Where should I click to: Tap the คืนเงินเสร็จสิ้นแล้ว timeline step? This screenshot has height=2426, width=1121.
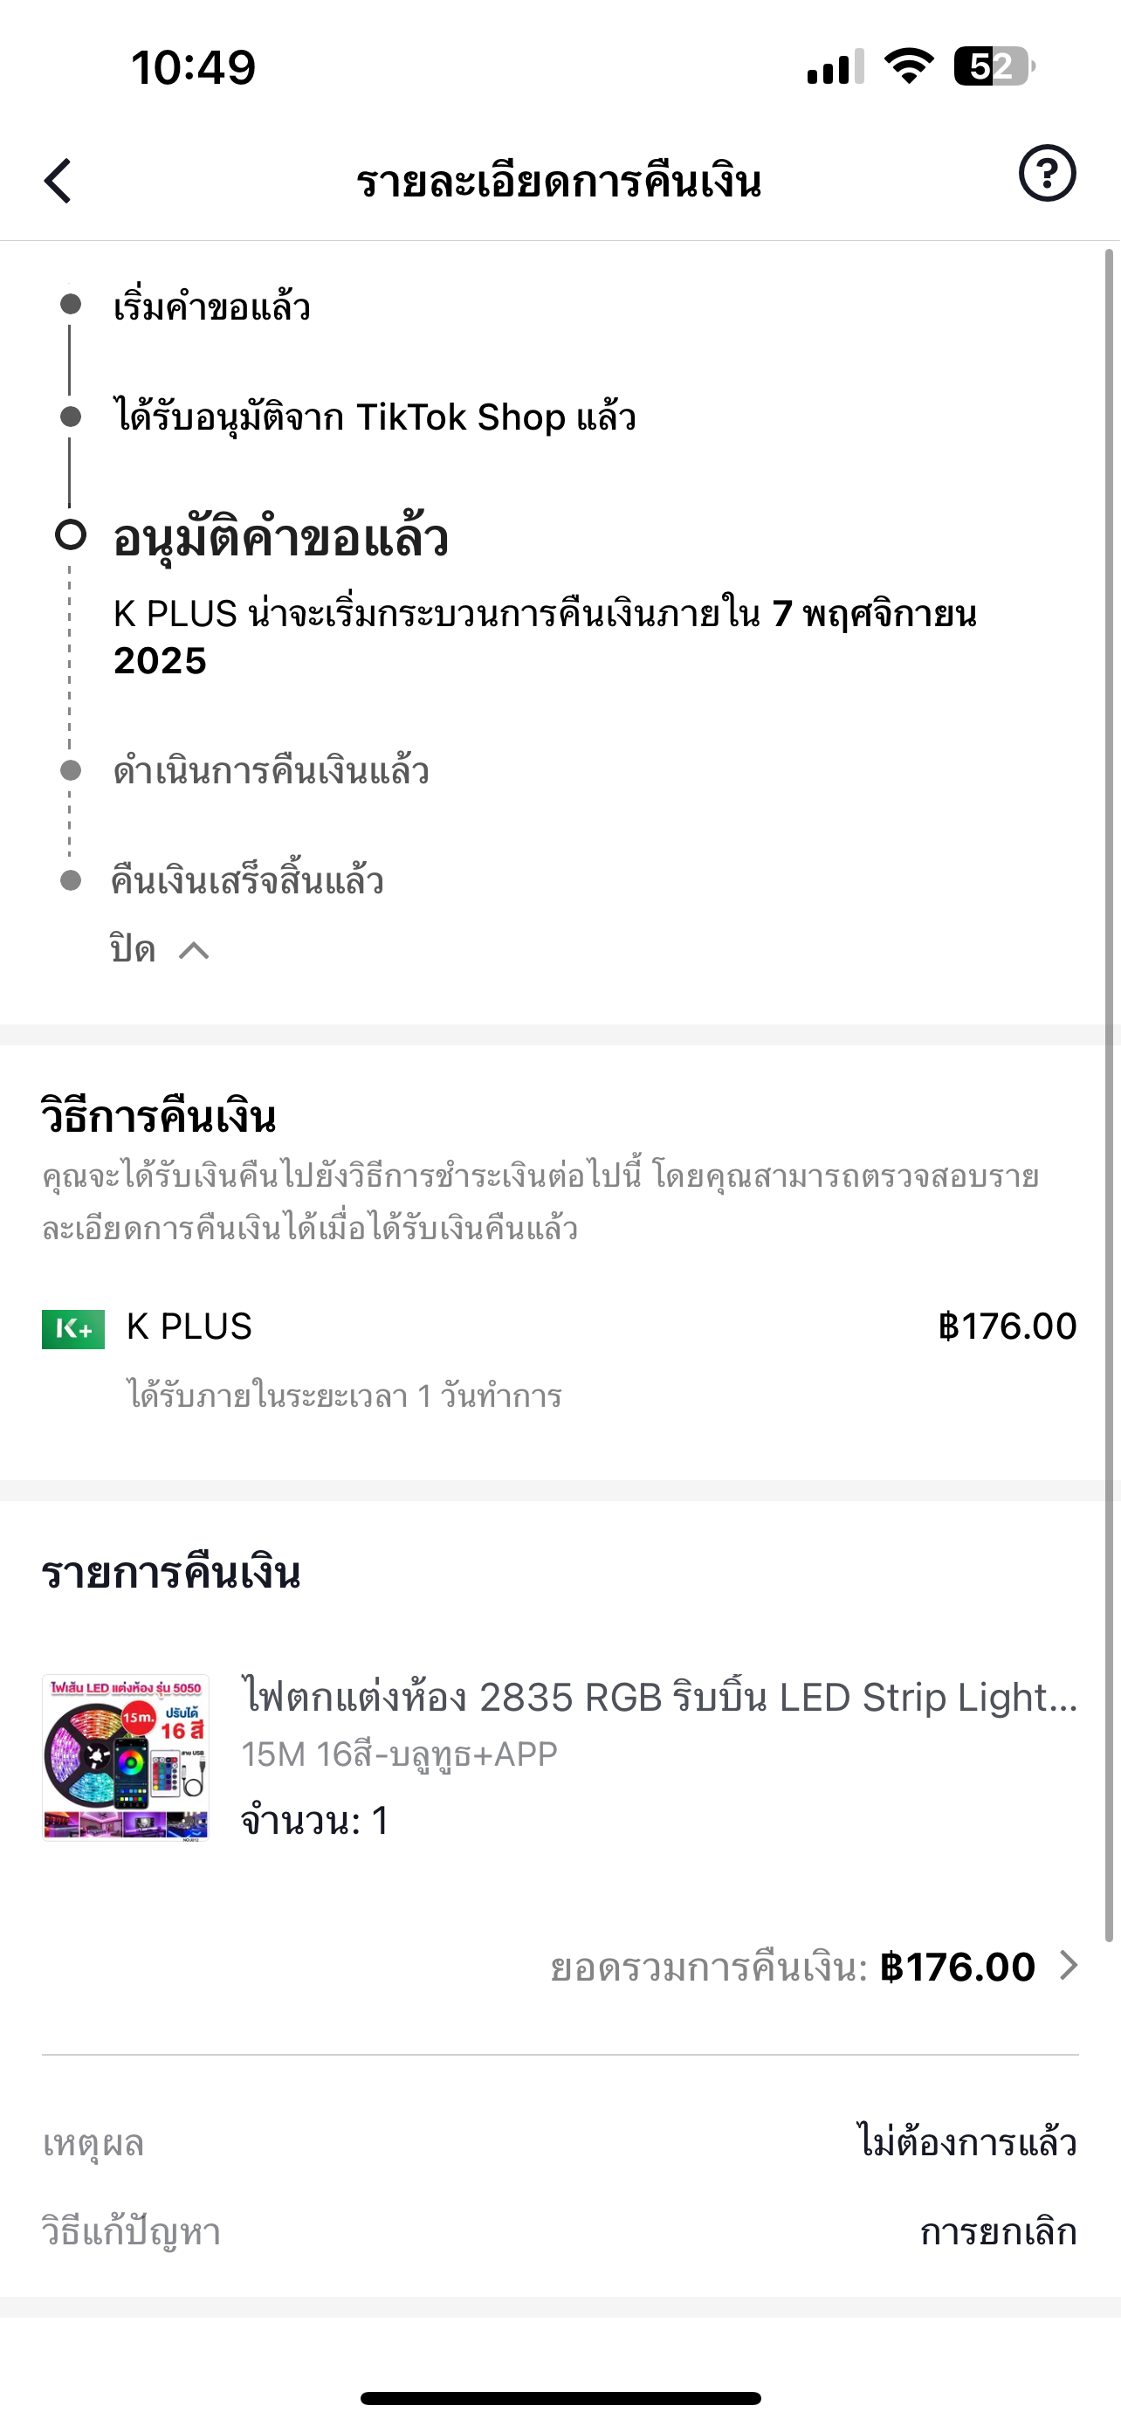[248, 880]
